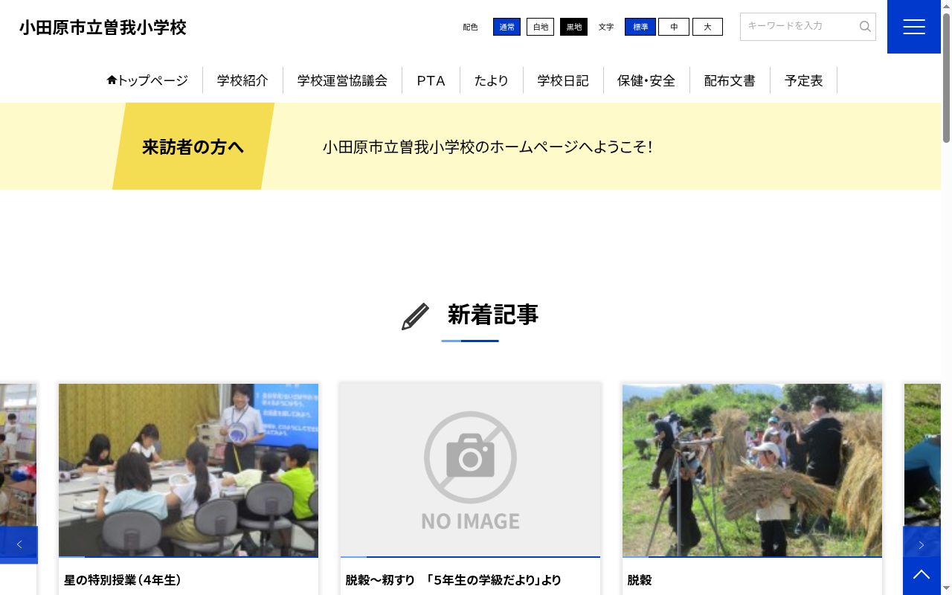
Task: Select 白地 color scheme
Action: [x=540, y=27]
